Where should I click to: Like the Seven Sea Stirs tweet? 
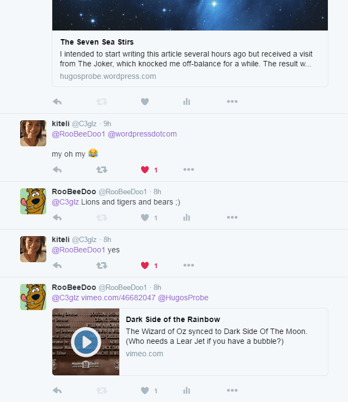click(145, 102)
